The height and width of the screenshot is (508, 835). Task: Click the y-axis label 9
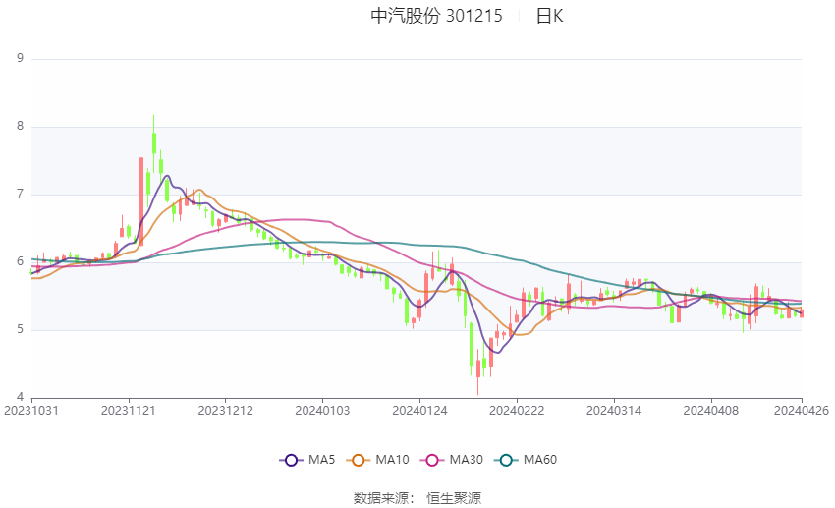click(21, 58)
